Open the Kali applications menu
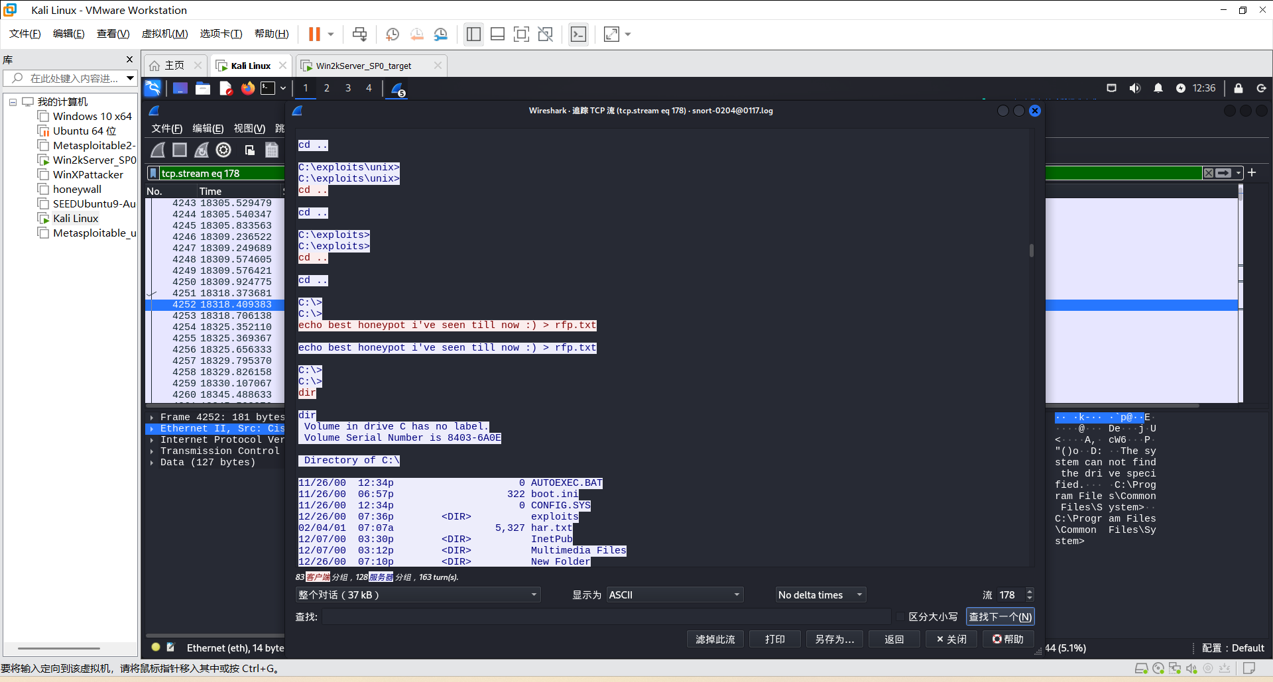Viewport: 1273px width, 682px height. click(x=153, y=88)
